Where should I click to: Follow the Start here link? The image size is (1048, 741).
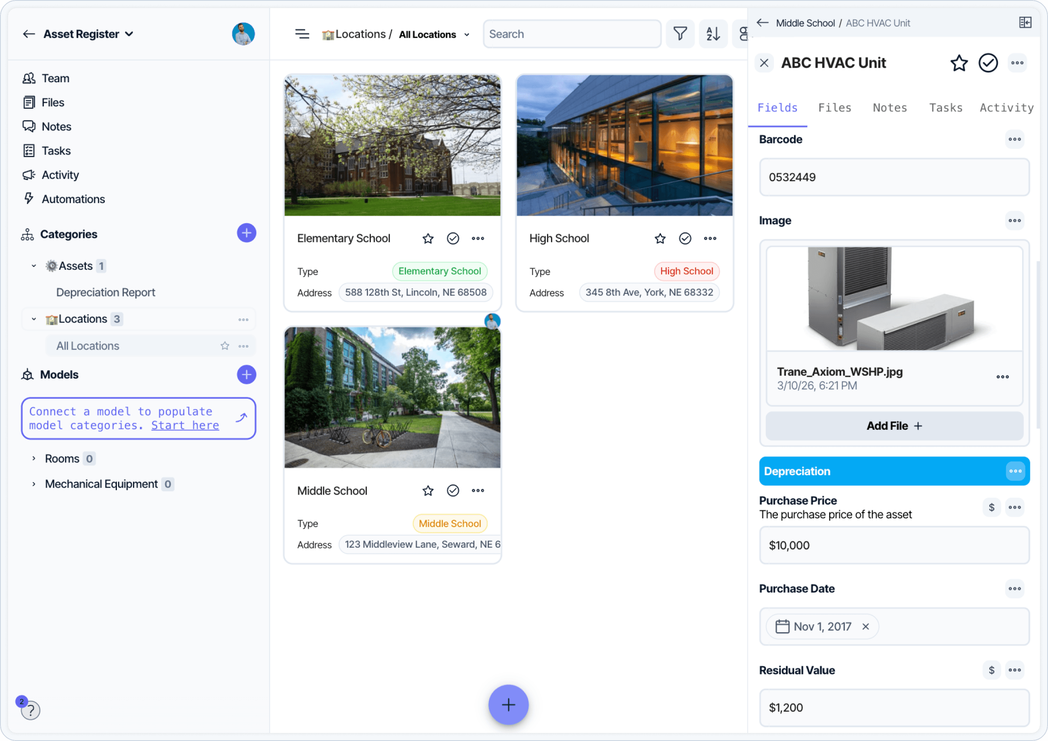[185, 425]
